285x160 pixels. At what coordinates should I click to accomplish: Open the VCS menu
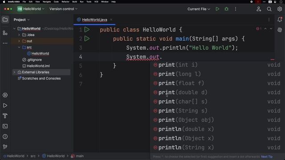pyautogui.click(x=96, y=2)
